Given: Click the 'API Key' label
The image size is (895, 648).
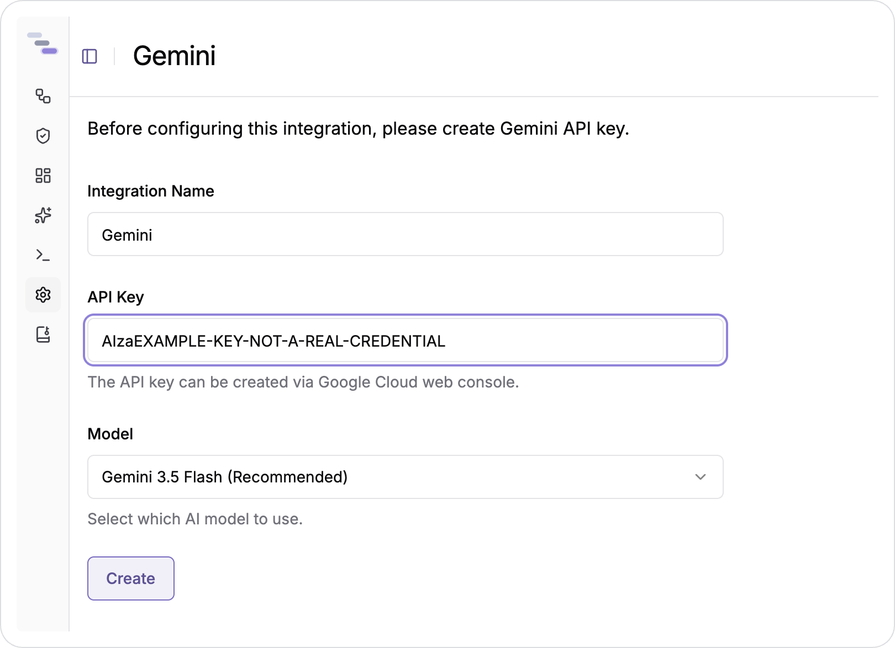Looking at the screenshot, I should coord(116,297).
